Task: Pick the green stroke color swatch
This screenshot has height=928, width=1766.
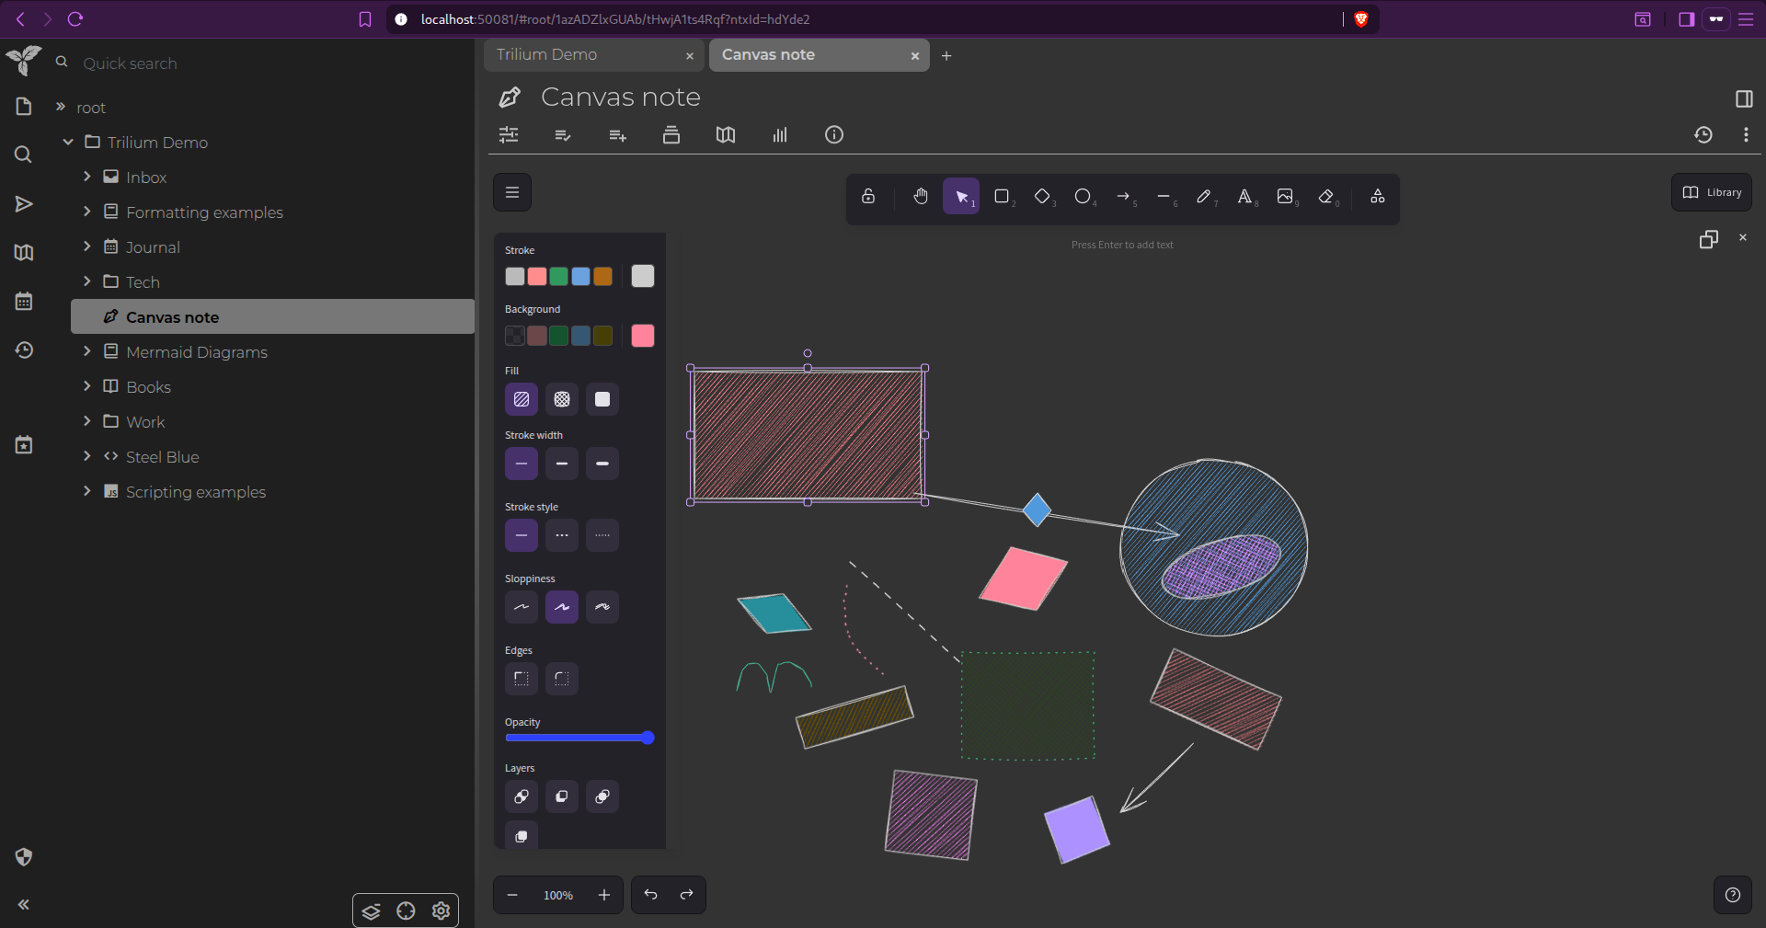Action: tap(558, 276)
